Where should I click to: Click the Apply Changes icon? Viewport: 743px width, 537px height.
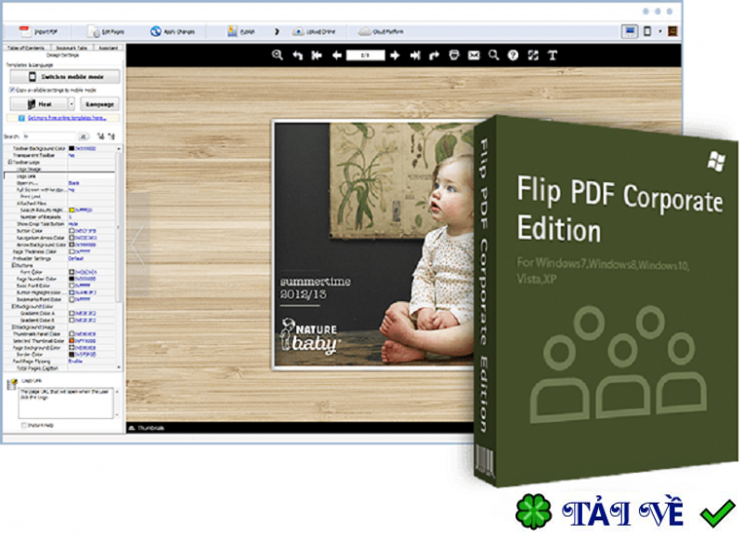tap(155, 32)
